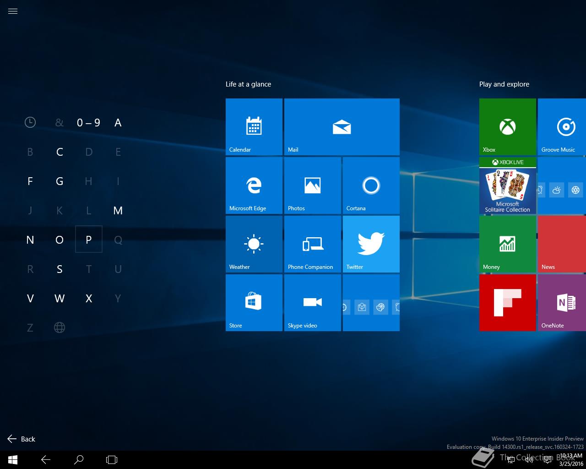This screenshot has height=469, width=586.
Task: Jump to apps starting with N
Action: tap(30, 240)
